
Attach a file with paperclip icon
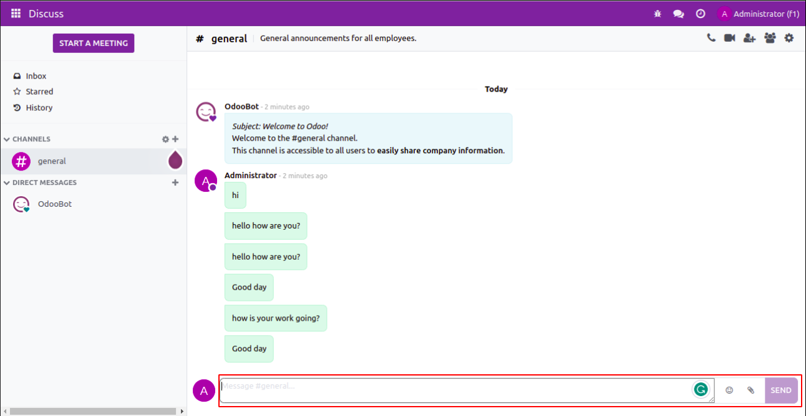(751, 390)
